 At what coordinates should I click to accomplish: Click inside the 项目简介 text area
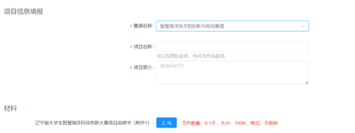(x=232, y=74)
